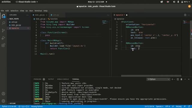Screen dimensions: 192x108
Task: Open the Terminal menu
Action: 38,11
